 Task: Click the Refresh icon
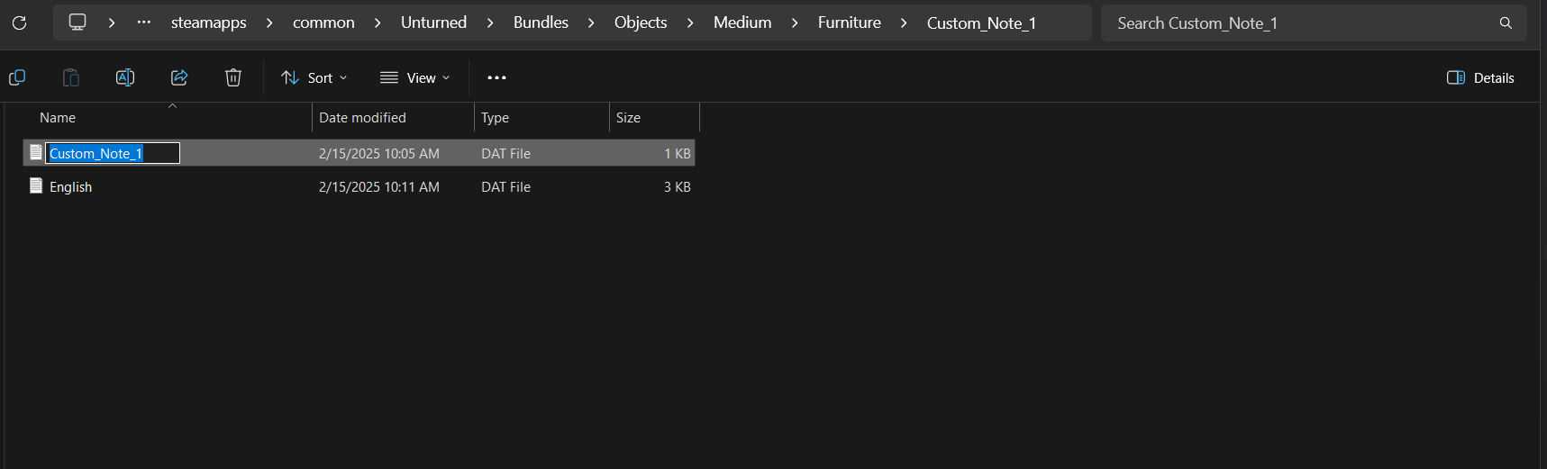19,23
